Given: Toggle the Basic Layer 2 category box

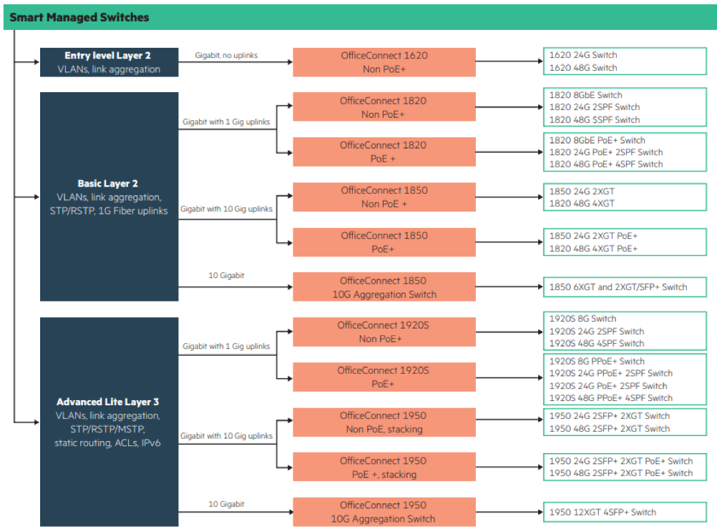Looking at the screenshot, I should pyautogui.click(x=108, y=197).
